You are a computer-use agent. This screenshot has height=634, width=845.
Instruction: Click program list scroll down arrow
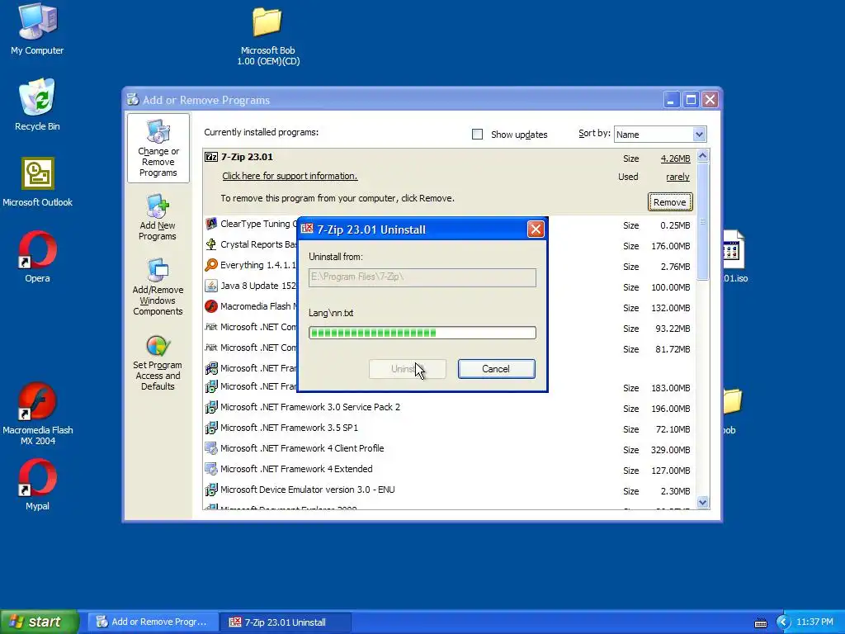(x=703, y=503)
